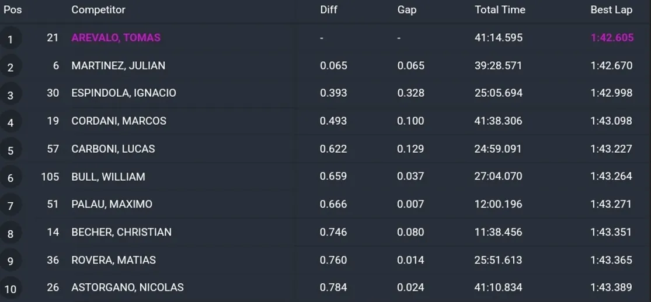Click the position 8 circle badge
The height and width of the screenshot is (302, 651).
(10, 234)
